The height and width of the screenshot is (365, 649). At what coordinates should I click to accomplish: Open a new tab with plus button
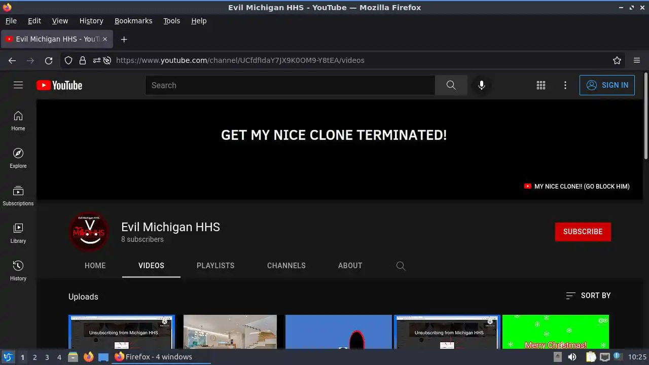tap(124, 39)
